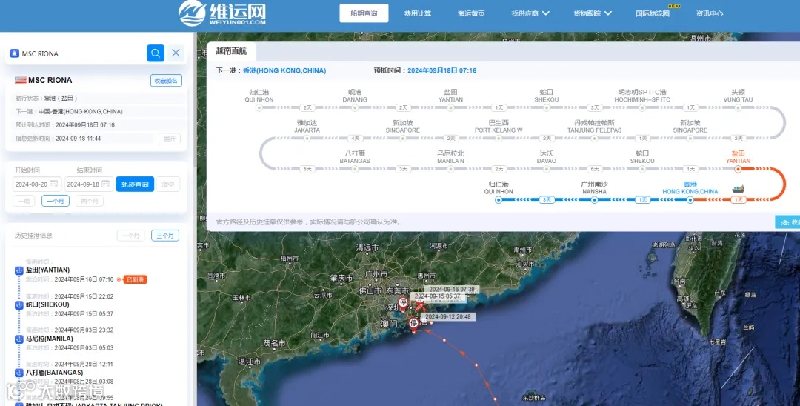Click the JAKARTA route node circle

[307, 139]
